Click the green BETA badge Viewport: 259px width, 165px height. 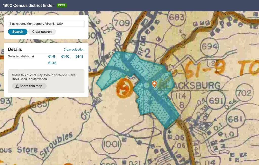click(x=62, y=5)
